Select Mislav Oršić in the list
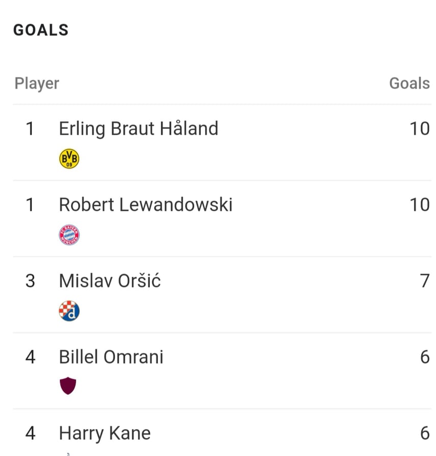The width and height of the screenshot is (436, 456). [x=110, y=280]
